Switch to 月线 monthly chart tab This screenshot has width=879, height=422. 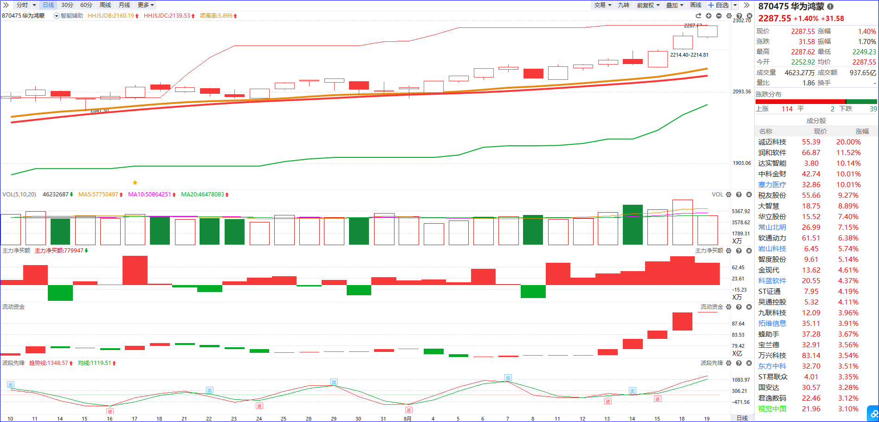click(x=124, y=5)
